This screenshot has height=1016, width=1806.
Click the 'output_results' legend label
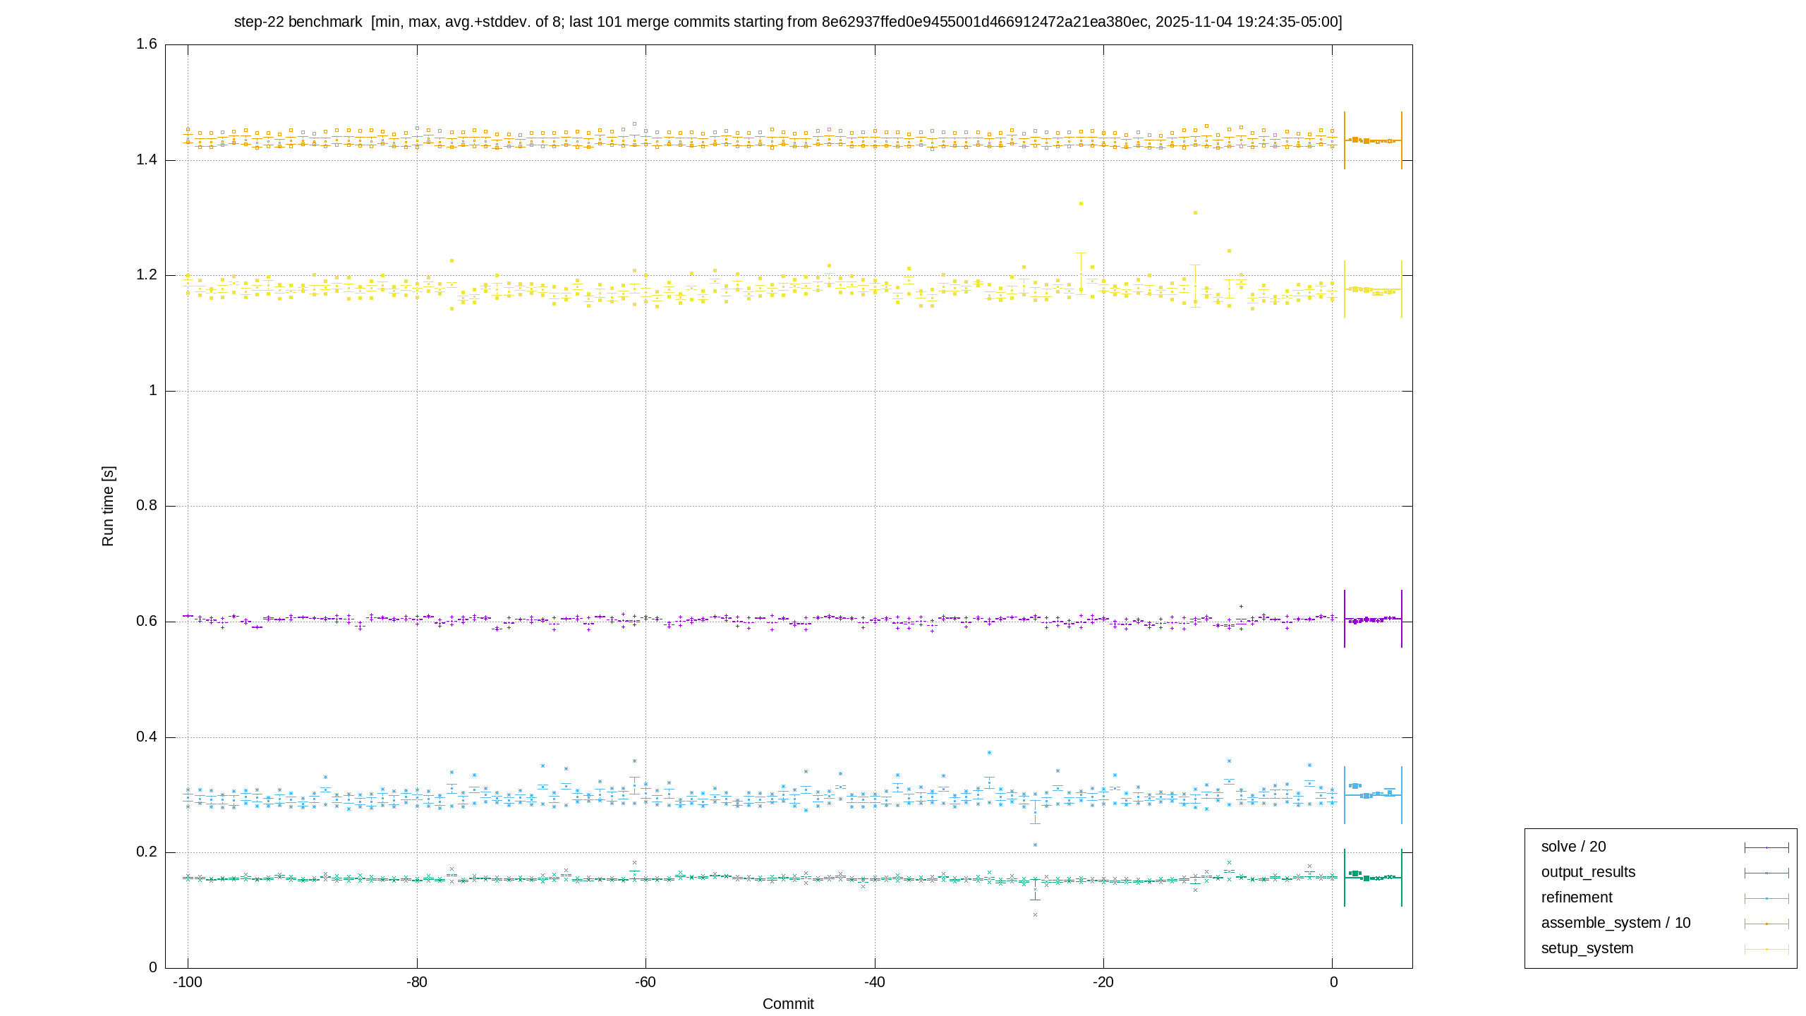[x=1588, y=872]
